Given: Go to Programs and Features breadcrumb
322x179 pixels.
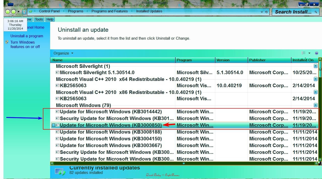Looking at the screenshot, I should (110, 11).
